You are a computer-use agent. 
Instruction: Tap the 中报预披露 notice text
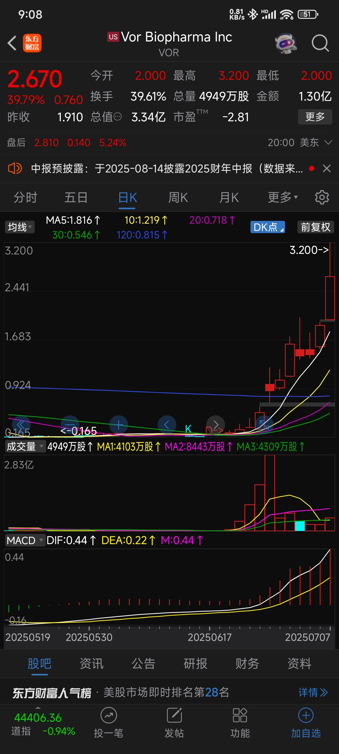167,168
